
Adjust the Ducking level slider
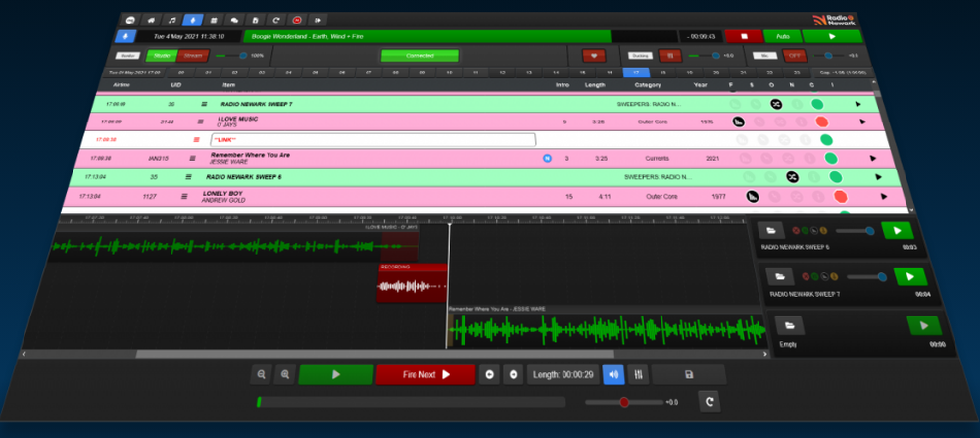[x=705, y=56]
